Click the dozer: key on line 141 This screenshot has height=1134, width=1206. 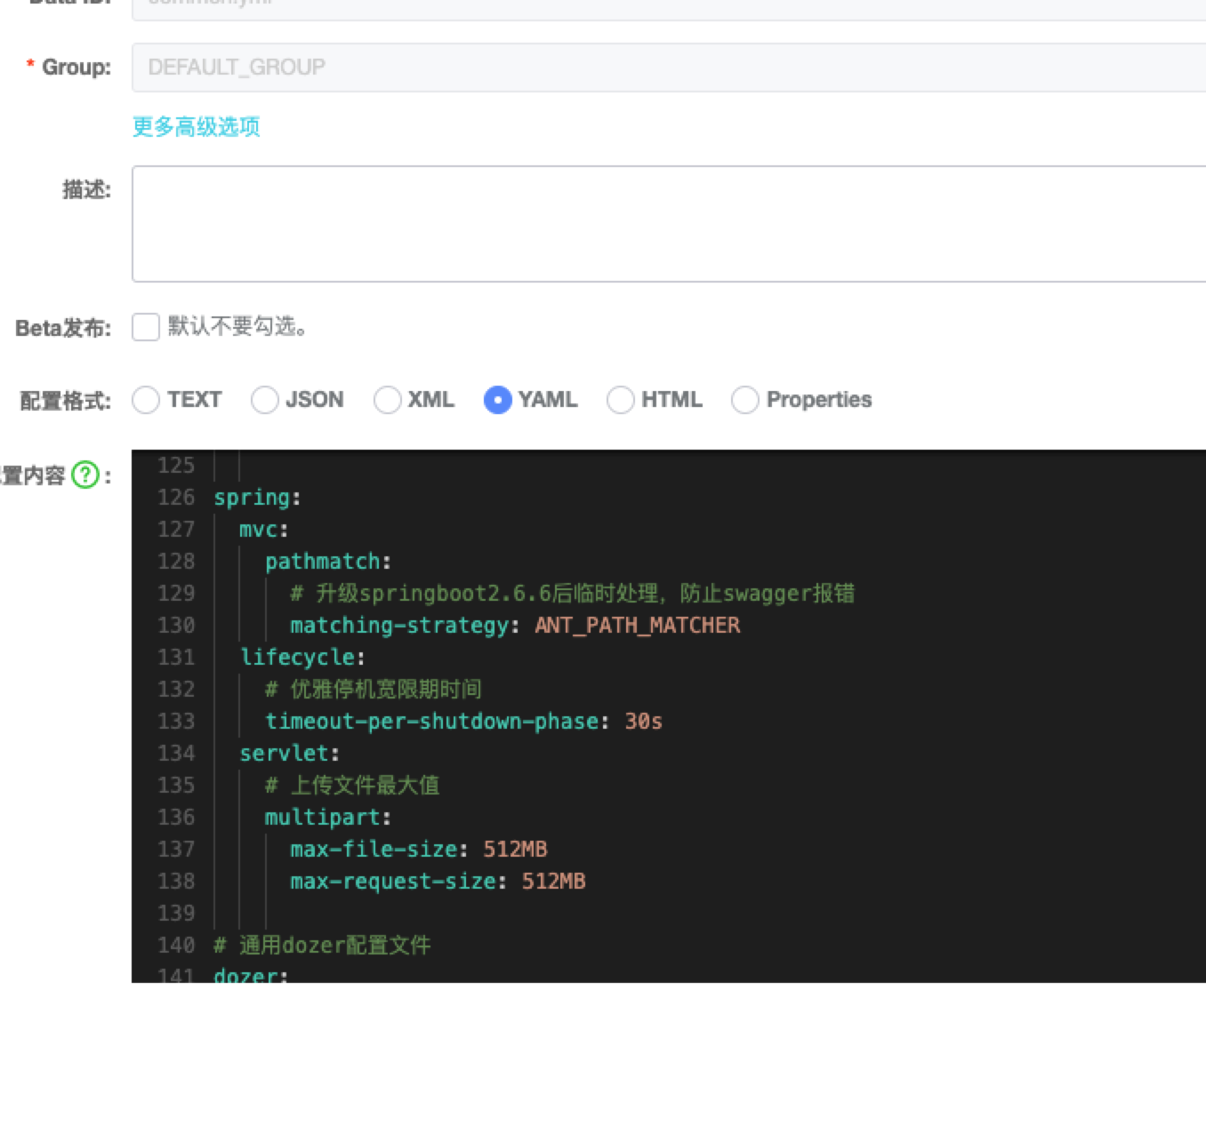pos(247,976)
